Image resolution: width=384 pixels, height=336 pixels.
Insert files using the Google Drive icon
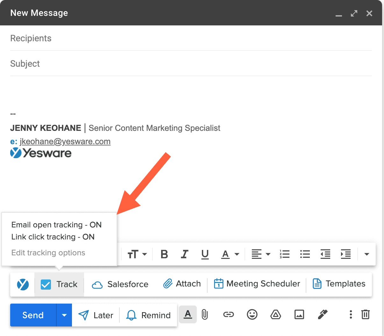pos(275,315)
